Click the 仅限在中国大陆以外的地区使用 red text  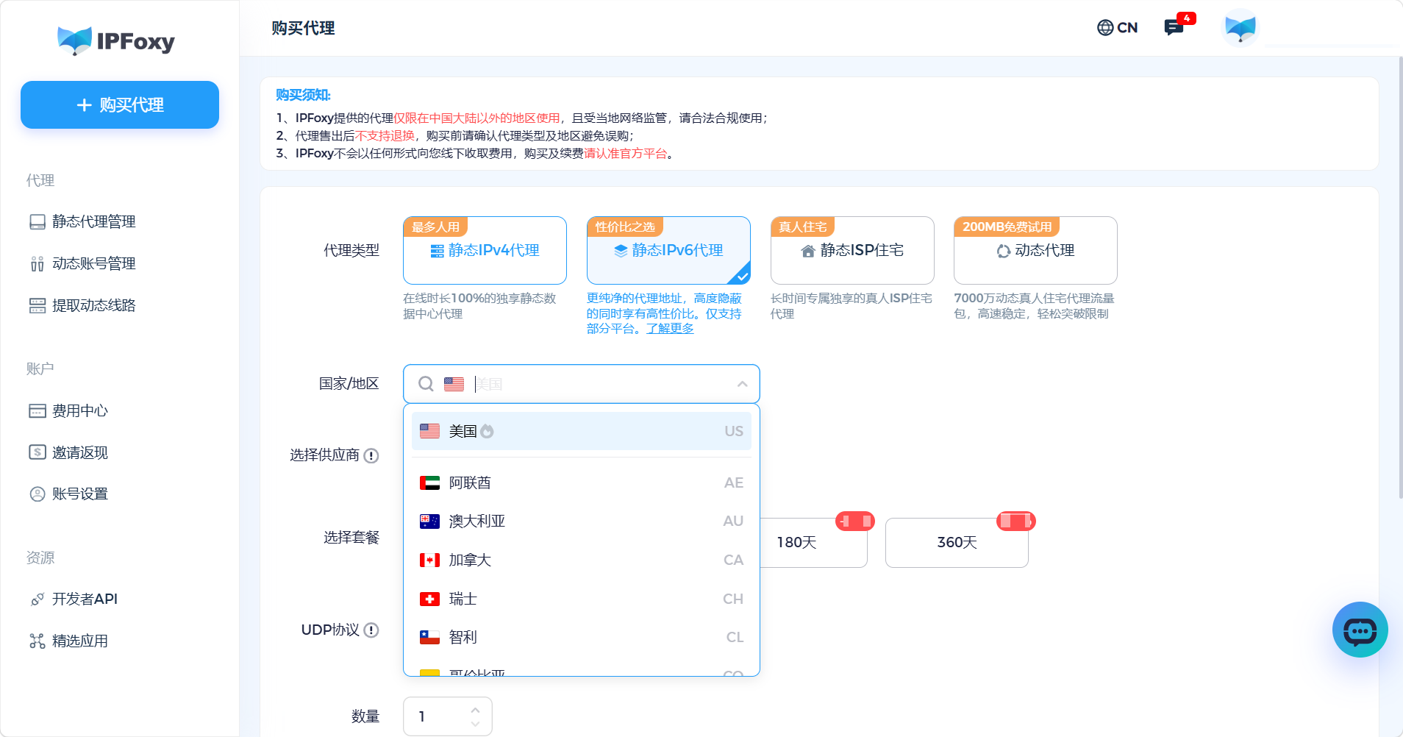[476, 118]
